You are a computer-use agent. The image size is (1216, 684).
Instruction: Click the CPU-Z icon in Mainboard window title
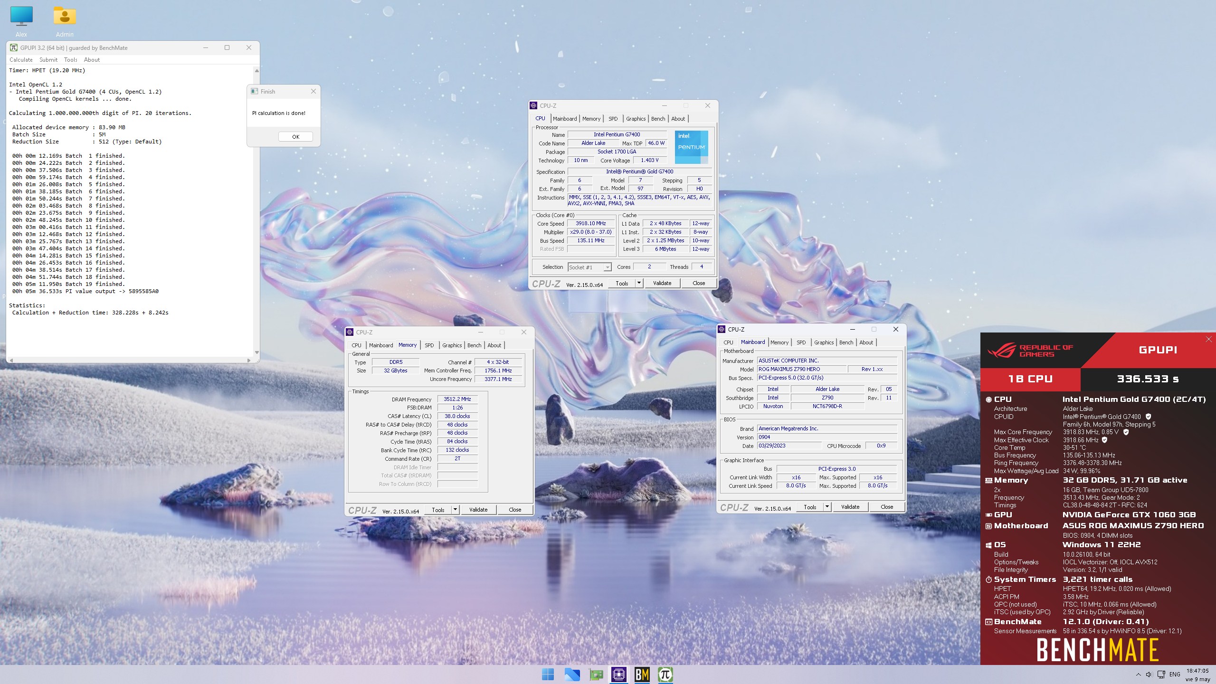(x=722, y=329)
